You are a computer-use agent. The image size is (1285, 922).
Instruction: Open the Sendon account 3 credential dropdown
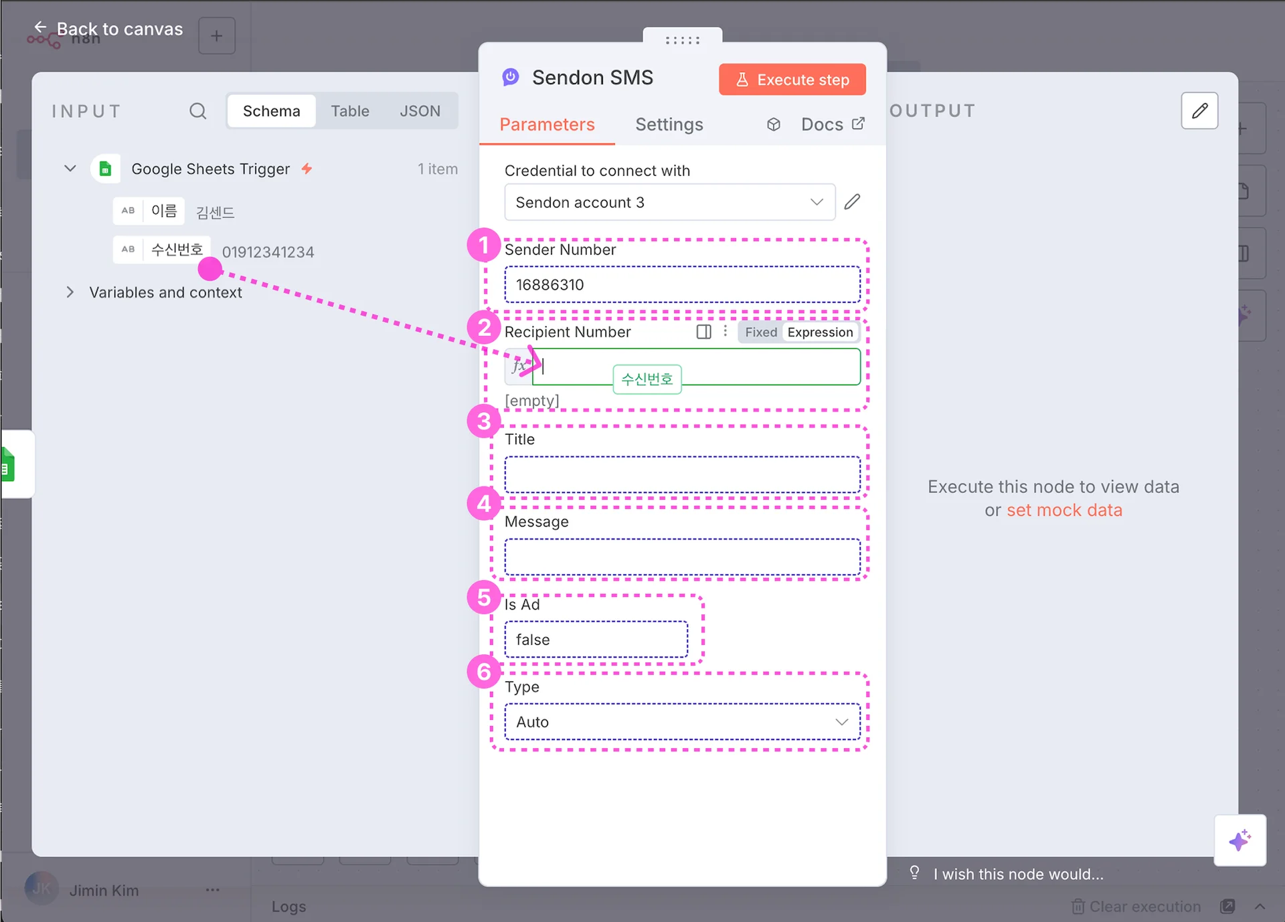click(x=669, y=202)
